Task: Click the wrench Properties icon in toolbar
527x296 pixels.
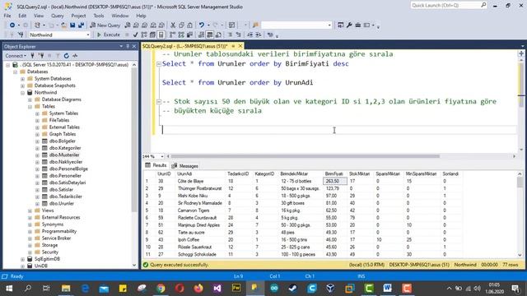Action: 349,25
